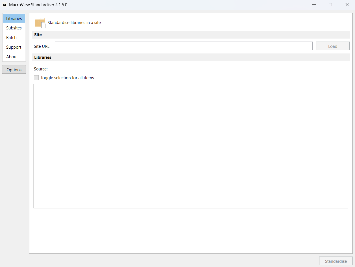The width and height of the screenshot is (355, 267).
Task: Switch to the Subsites tab
Action: coord(14,28)
